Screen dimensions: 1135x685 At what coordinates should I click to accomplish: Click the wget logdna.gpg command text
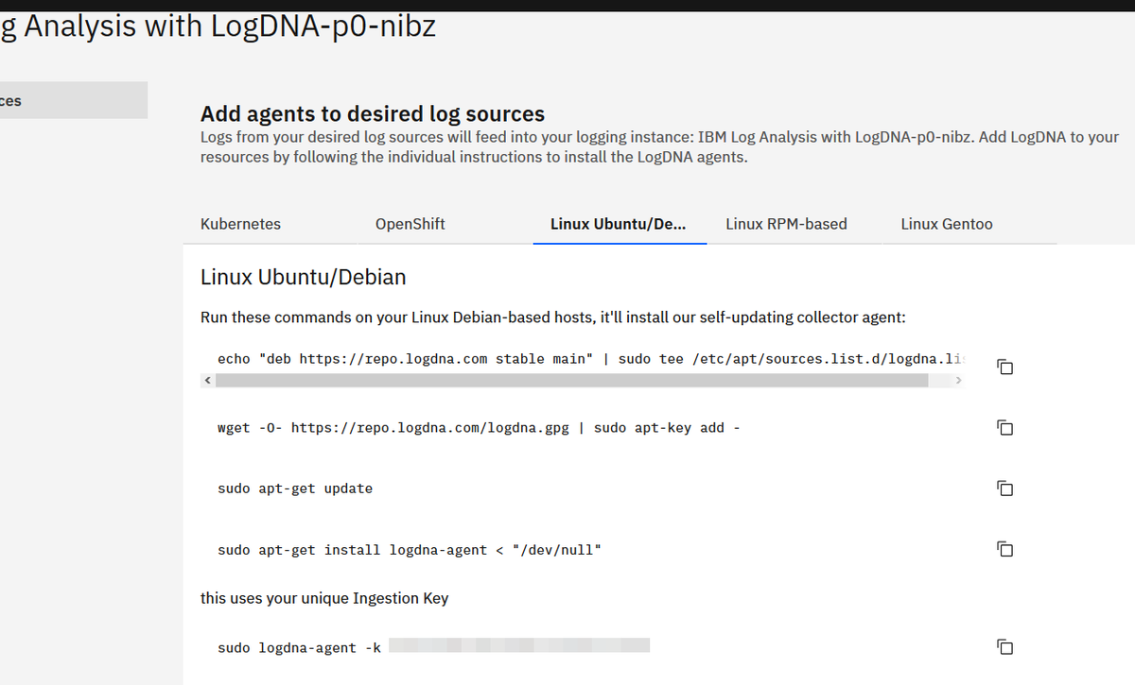(479, 428)
